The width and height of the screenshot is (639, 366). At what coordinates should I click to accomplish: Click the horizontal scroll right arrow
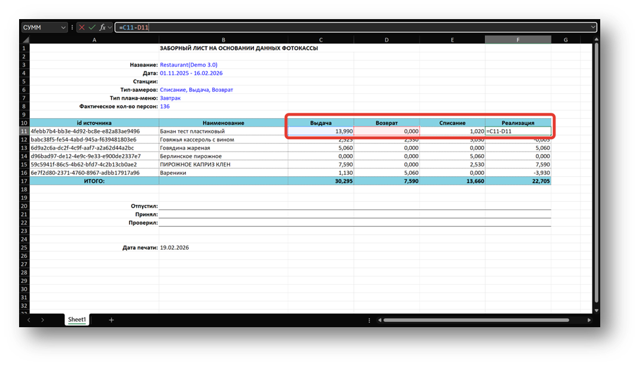[589, 320]
